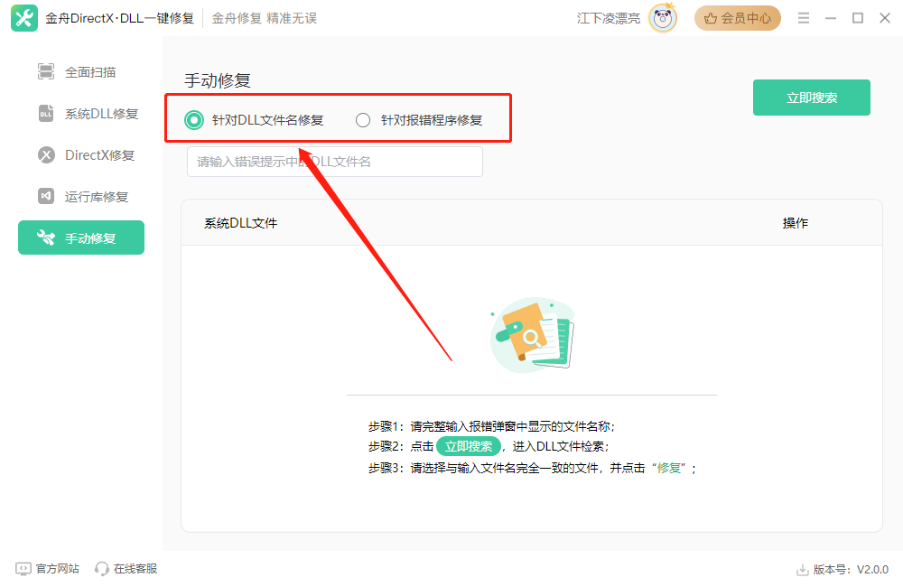Go to 运行库修复 section
This screenshot has width=903, height=587.
pyautogui.click(x=97, y=197)
